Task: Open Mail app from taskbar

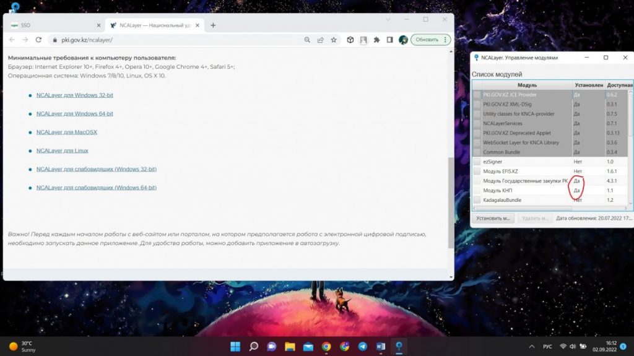Action: pos(308,346)
